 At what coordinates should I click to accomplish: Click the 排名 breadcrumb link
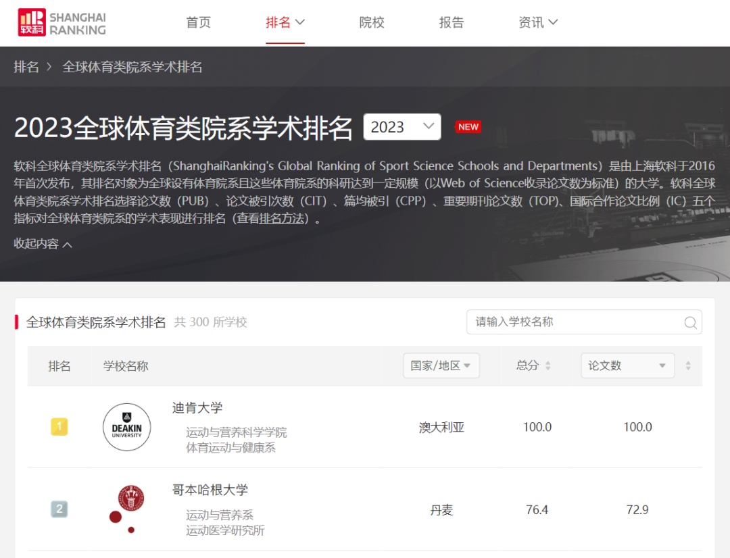[x=26, y=67]
